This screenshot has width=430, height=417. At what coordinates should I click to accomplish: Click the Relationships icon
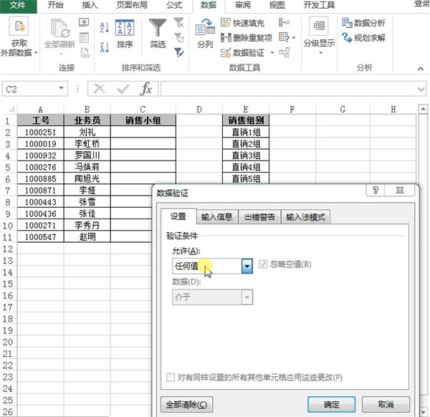284,52
